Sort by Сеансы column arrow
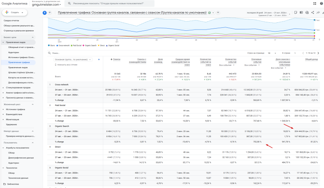 pos(111,59)
